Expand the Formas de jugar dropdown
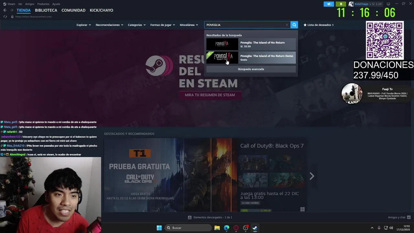 pyautogui.click(x=163, y=25)
